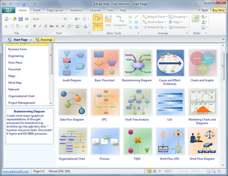The image size is (228, 176).
Task: Open the Data Flow Diagram thumbnail
Action: point(73,102)
